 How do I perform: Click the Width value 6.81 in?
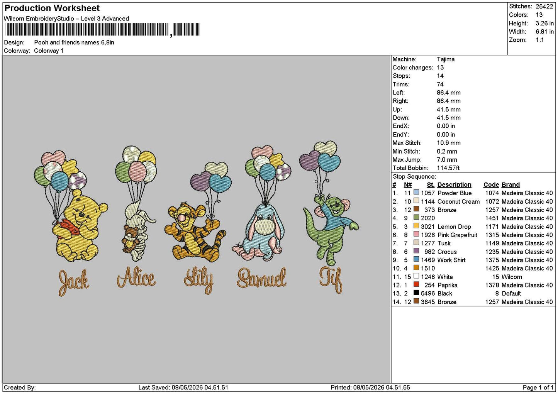coord(544,32)
